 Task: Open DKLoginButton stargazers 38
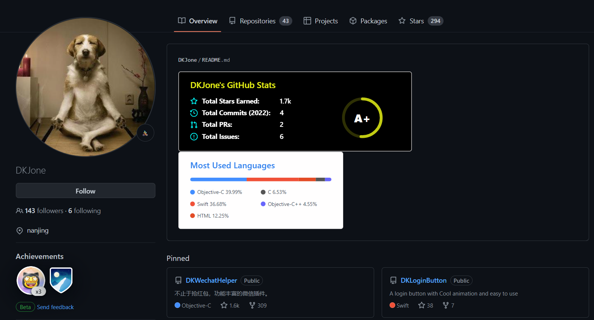426,305
